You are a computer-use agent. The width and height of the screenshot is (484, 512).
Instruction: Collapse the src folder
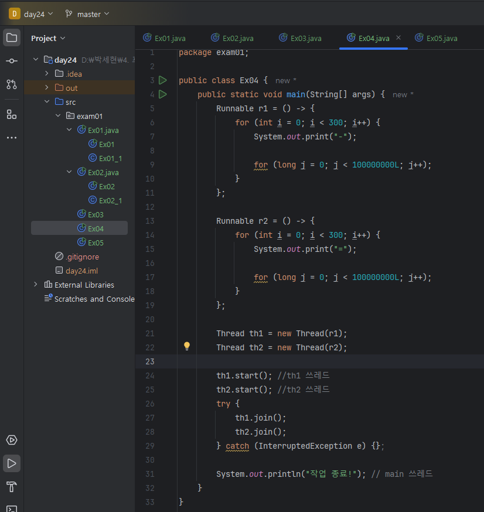(x=47, y=101)
